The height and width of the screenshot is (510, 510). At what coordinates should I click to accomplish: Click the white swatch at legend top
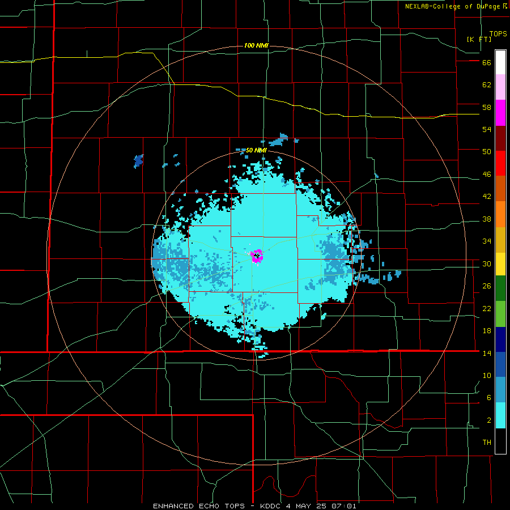pyautogui.click(x=500, y=62)
